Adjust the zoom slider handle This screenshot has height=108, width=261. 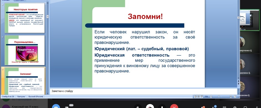click(x=219, y=96)
